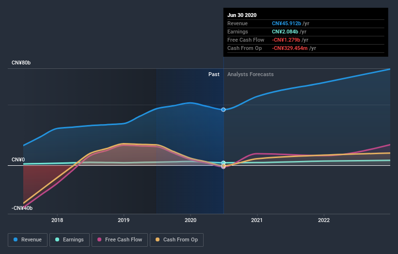Click the CN¥0 y-axis label
Screen dimensions: 398x254
point(18,159)
